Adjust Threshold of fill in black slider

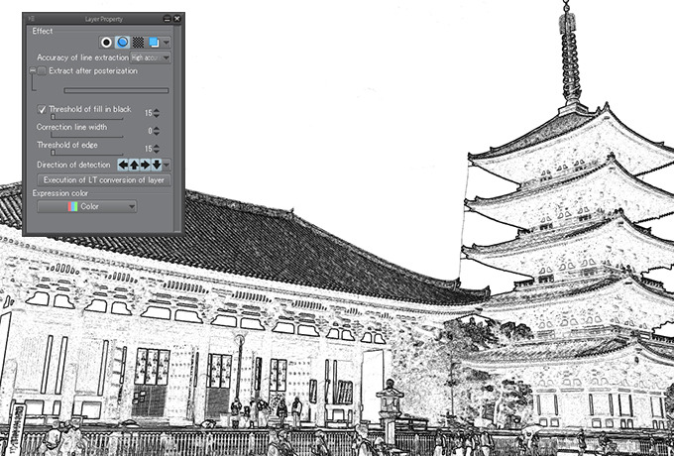[x=87, y=117]
